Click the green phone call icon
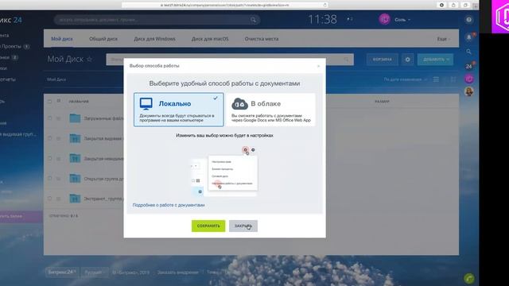Screen dimensions: 509x286 [468, 278]
